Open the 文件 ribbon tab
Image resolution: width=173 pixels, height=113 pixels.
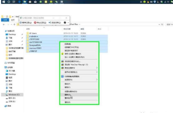[x=5, y=20]
